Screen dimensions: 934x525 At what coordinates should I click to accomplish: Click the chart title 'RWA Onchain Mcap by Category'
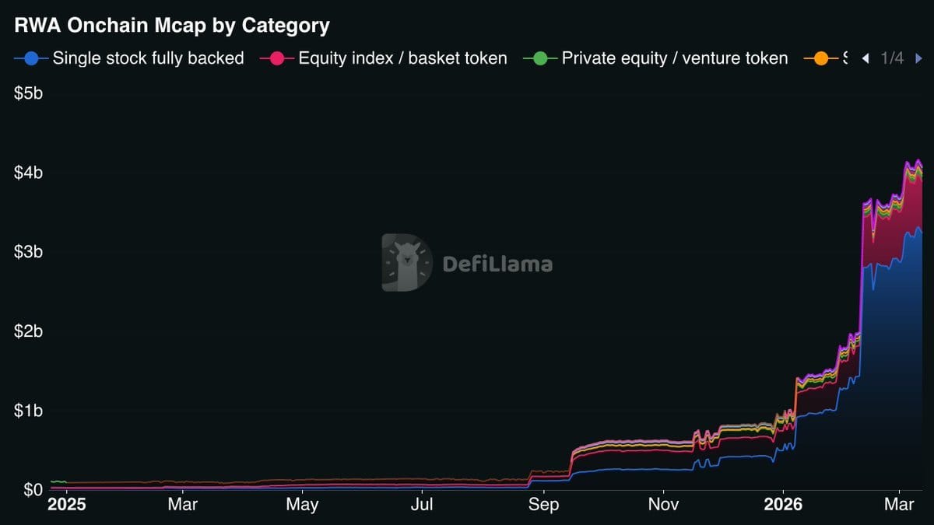pos(172,25)
